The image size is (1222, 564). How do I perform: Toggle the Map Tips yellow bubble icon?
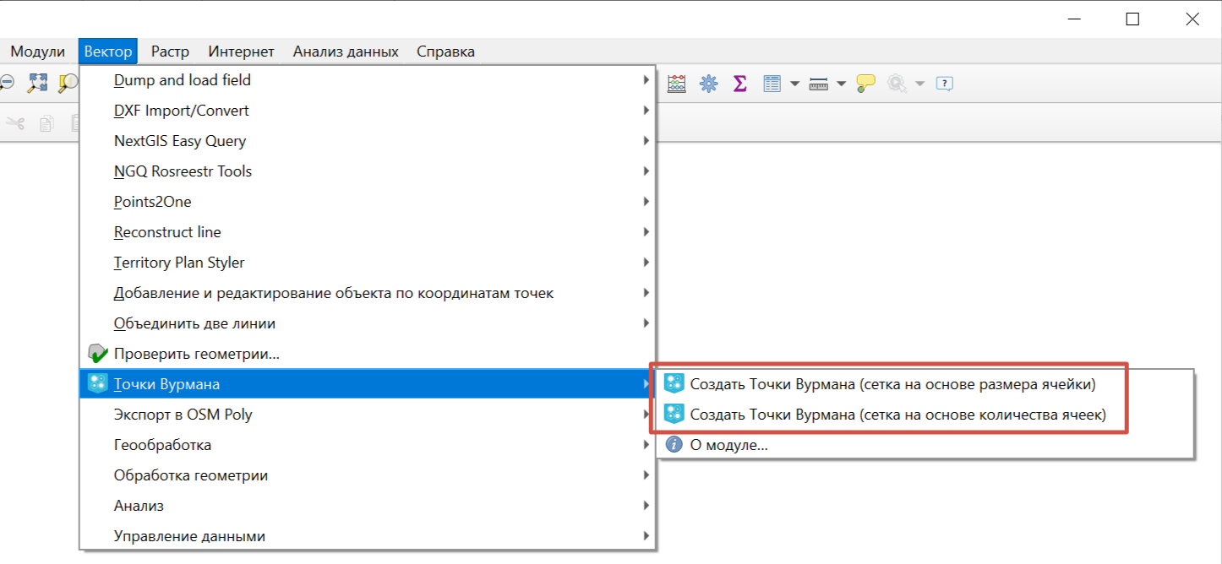click(865, 83)
